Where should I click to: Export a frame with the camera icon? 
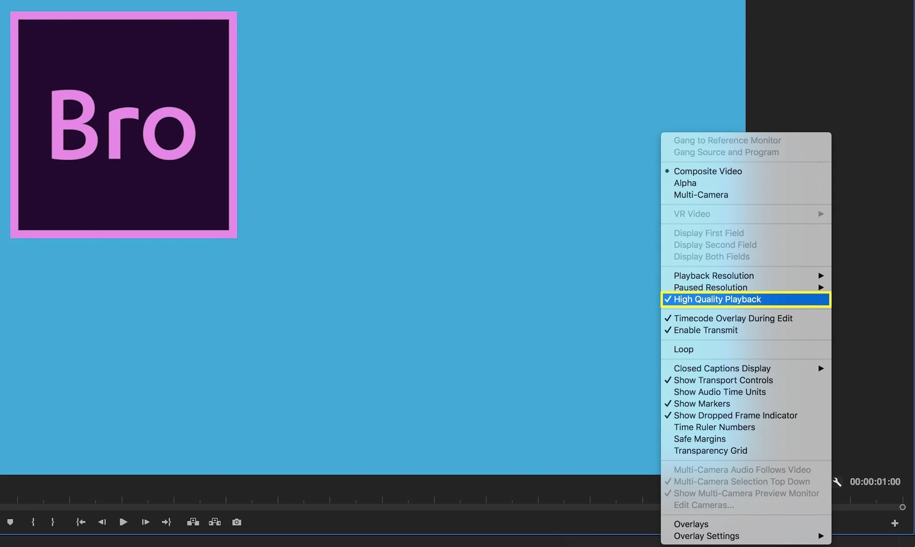click(237, 522)
